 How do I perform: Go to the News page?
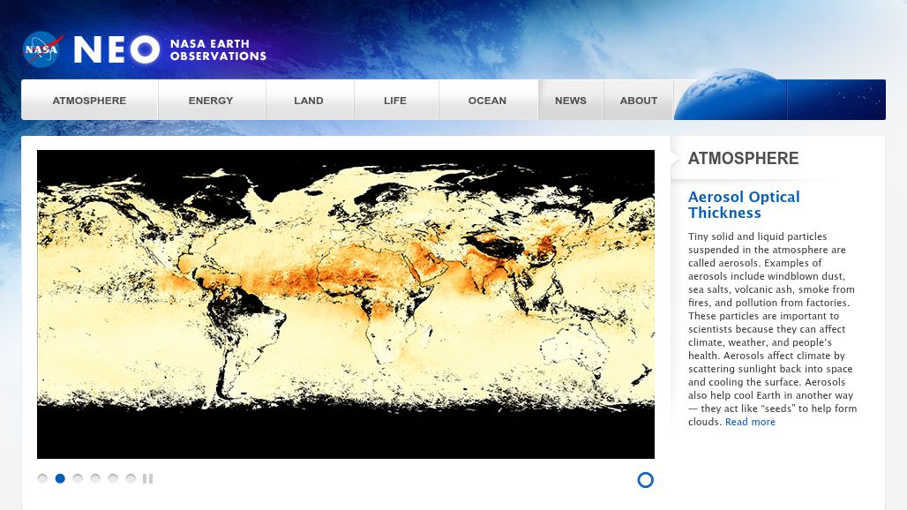[571, 101]
